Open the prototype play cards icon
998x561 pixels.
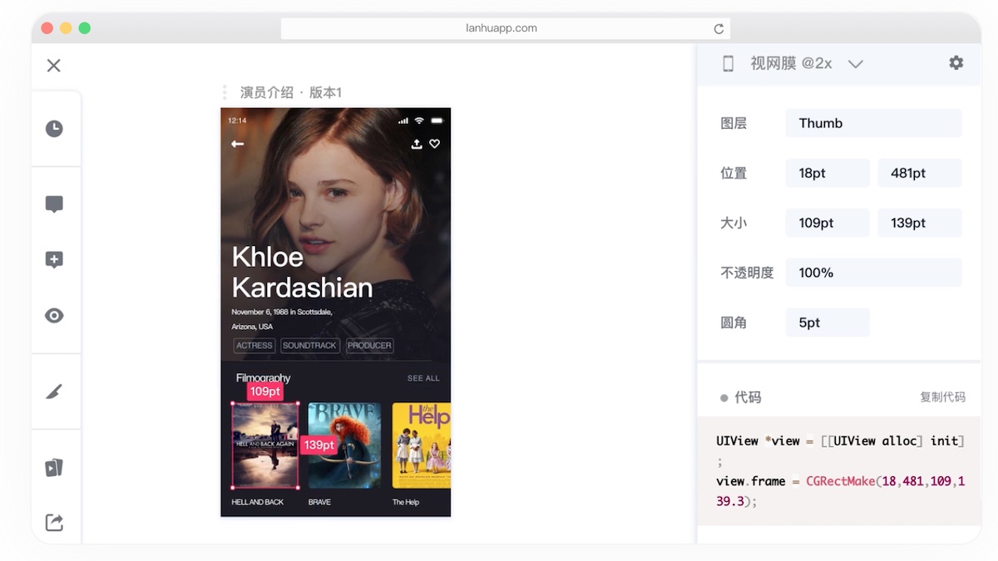pos(54,467)
